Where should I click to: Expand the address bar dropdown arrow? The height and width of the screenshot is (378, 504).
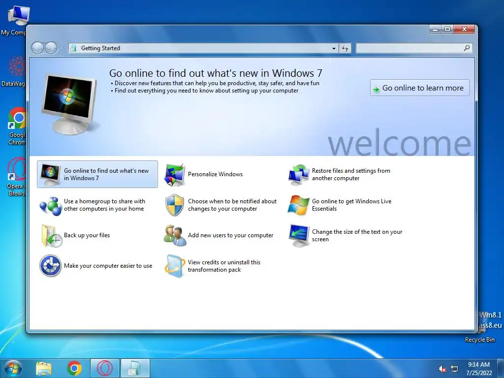pos(334,48)
